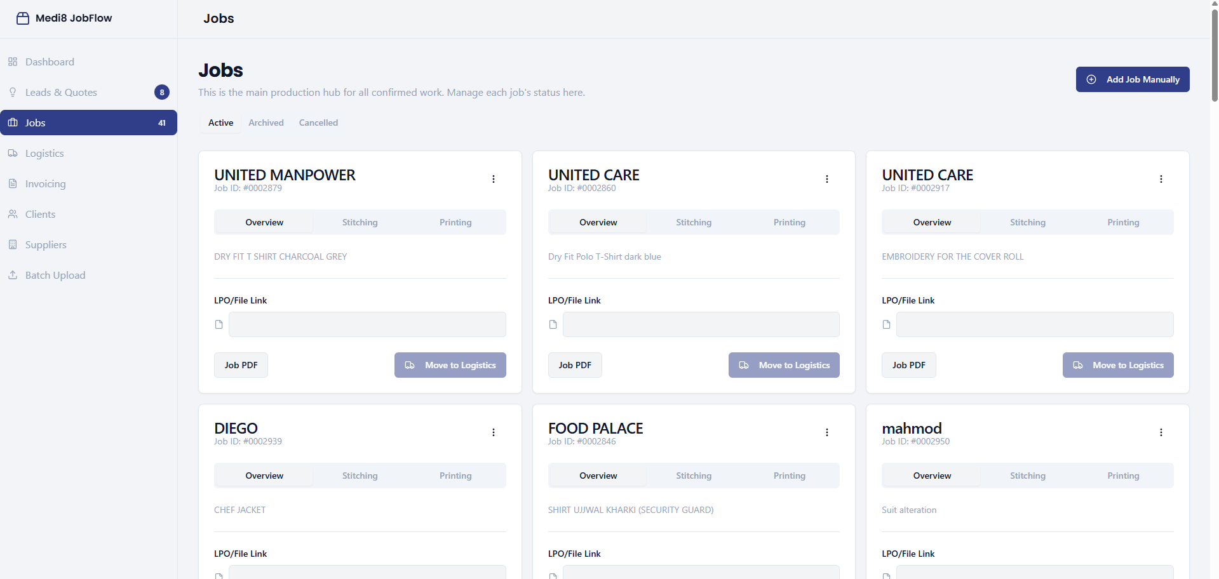Select the Printing tab on the FOOD PALACE card
1219x579 pixels.
[x=790, y=476]
